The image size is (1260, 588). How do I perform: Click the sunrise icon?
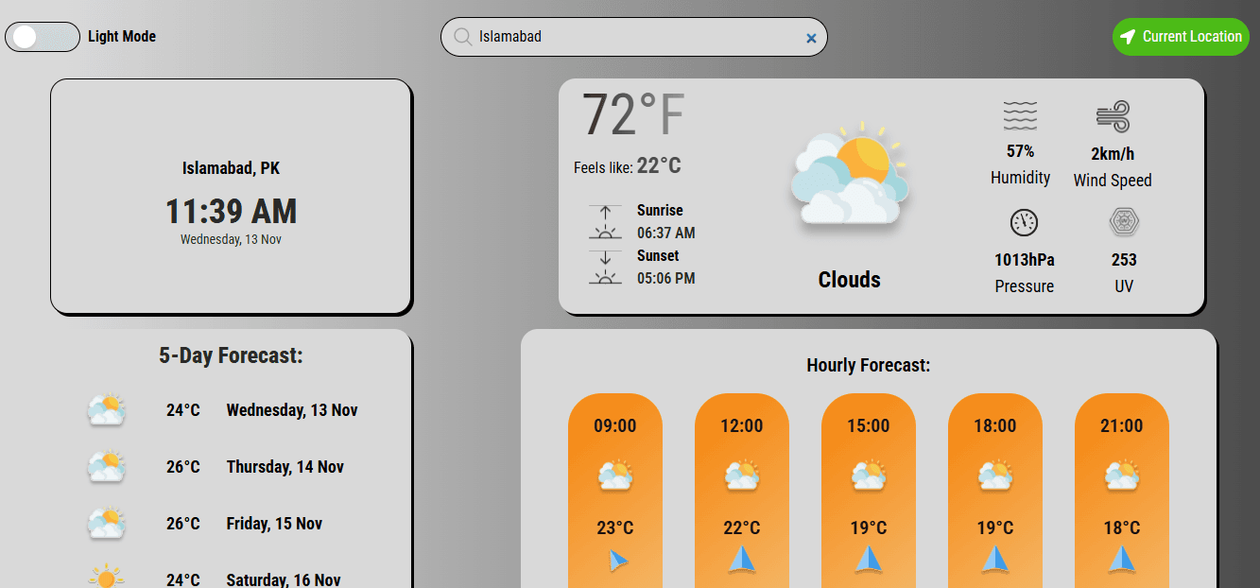click(x=605, y=221)
